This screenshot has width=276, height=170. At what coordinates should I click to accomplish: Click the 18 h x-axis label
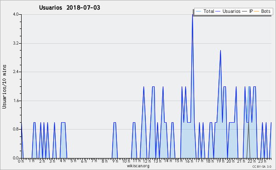click(210, 161)
